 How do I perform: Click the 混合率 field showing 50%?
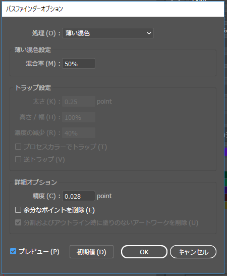[x=79, y=64]
